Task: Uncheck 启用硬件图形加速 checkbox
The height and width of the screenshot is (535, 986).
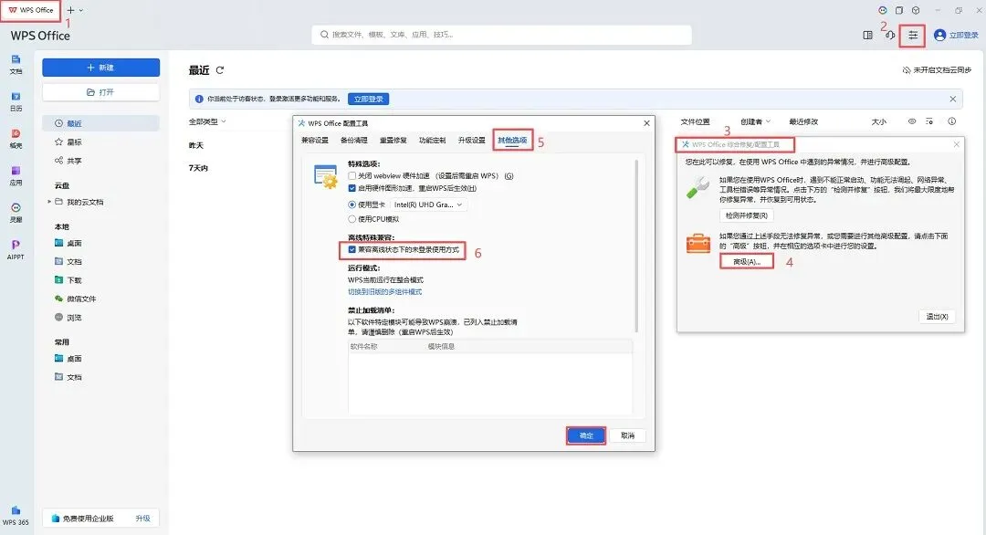Action: pyautogui.click(x=352, y=188)
